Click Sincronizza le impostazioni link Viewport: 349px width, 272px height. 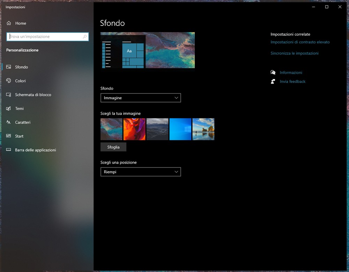[294, 53]
